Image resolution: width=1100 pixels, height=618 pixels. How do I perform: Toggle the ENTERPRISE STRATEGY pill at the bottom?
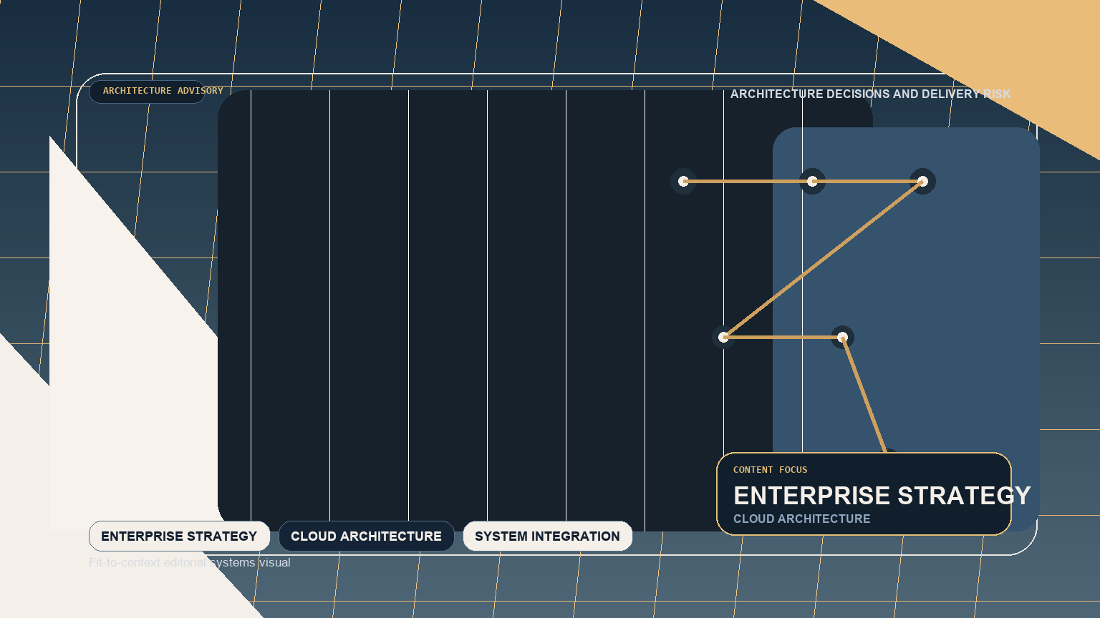[179, 536]
